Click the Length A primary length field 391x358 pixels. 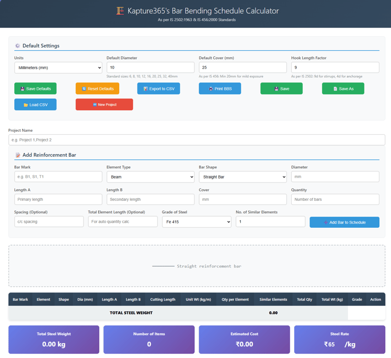coord(58,199)
